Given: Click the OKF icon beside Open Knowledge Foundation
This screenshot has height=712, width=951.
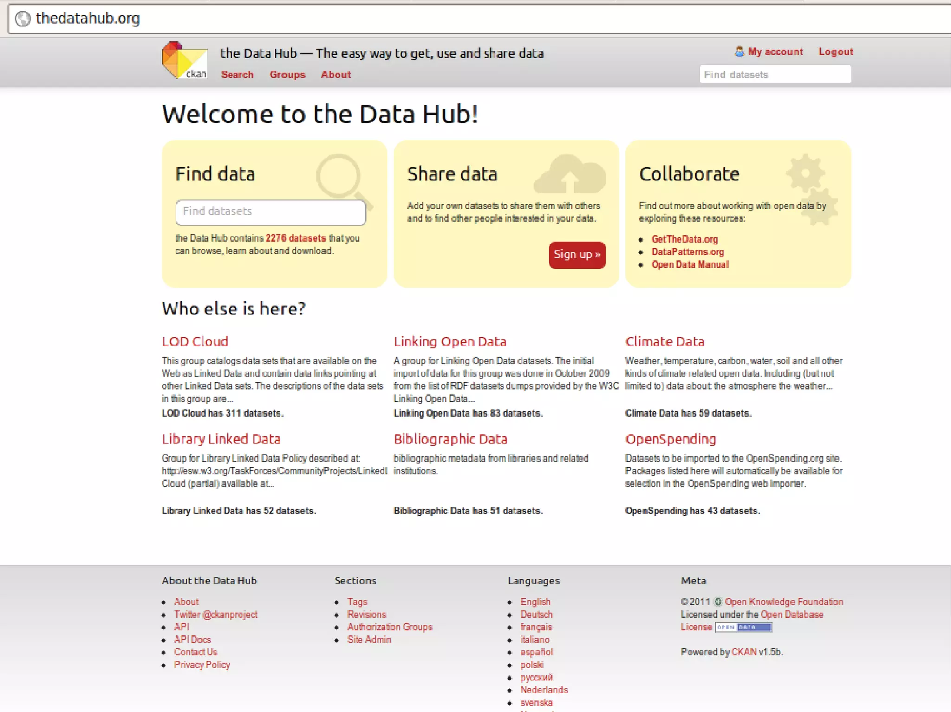Looking at the screenshot, I should [718, 602].
